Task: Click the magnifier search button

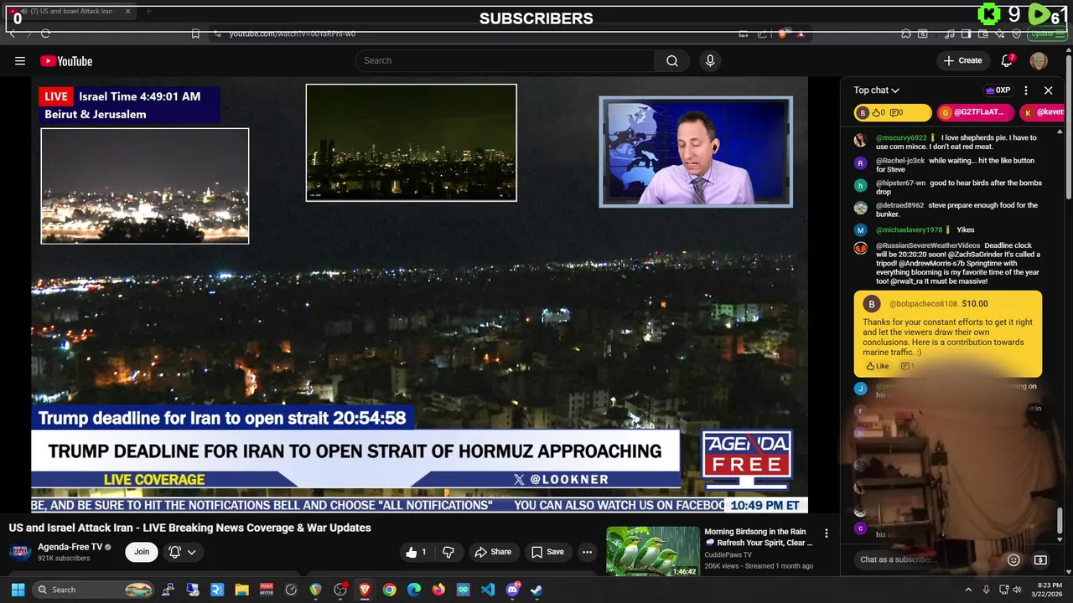Action: pyautogui.click(x=671, y=60)
